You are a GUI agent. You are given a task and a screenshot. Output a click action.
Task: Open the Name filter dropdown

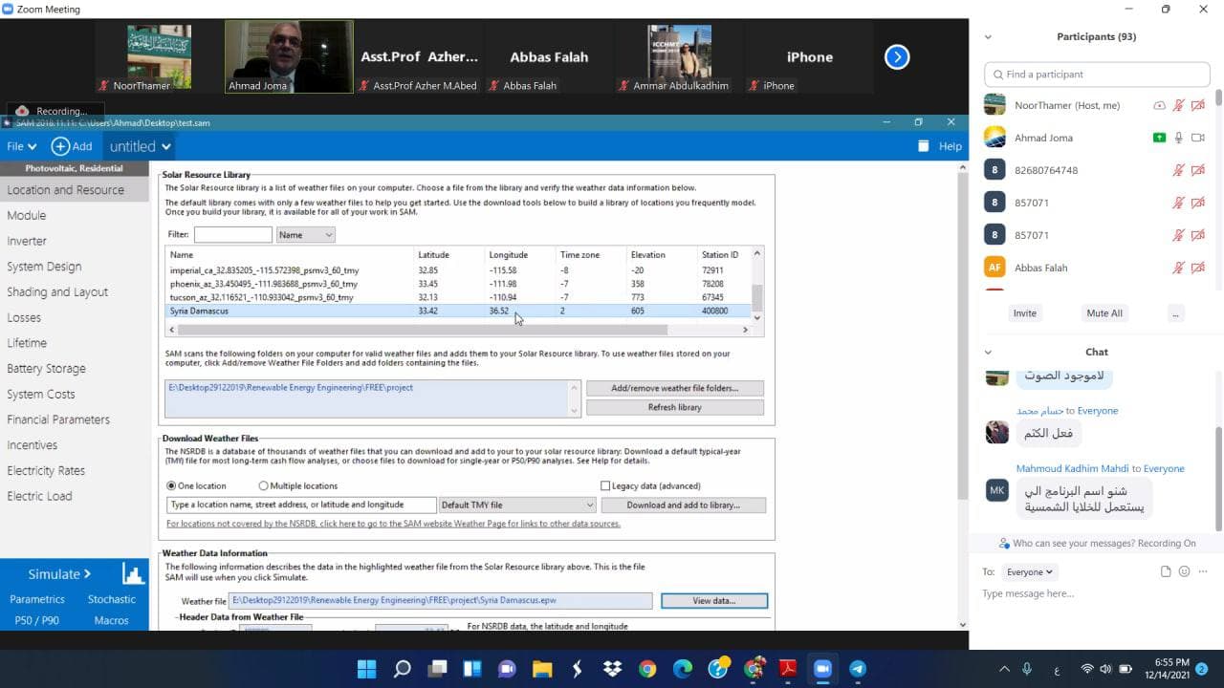click(305, 234)
